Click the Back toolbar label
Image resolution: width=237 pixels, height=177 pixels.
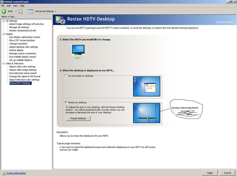click(x=11, y=11)
